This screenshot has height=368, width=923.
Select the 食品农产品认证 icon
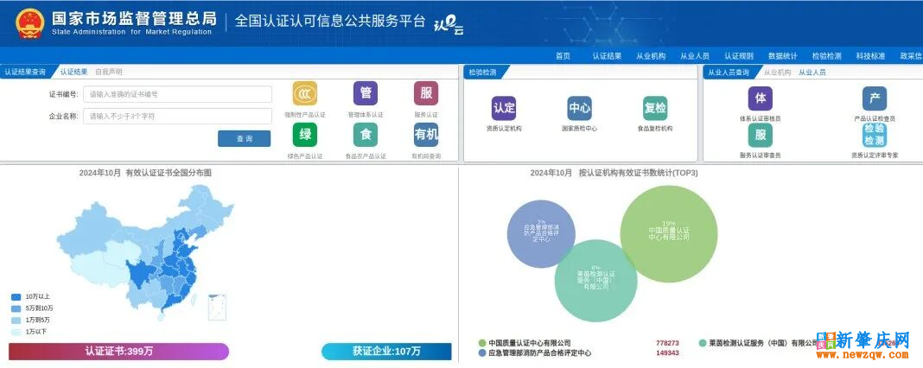pos(365,135)
